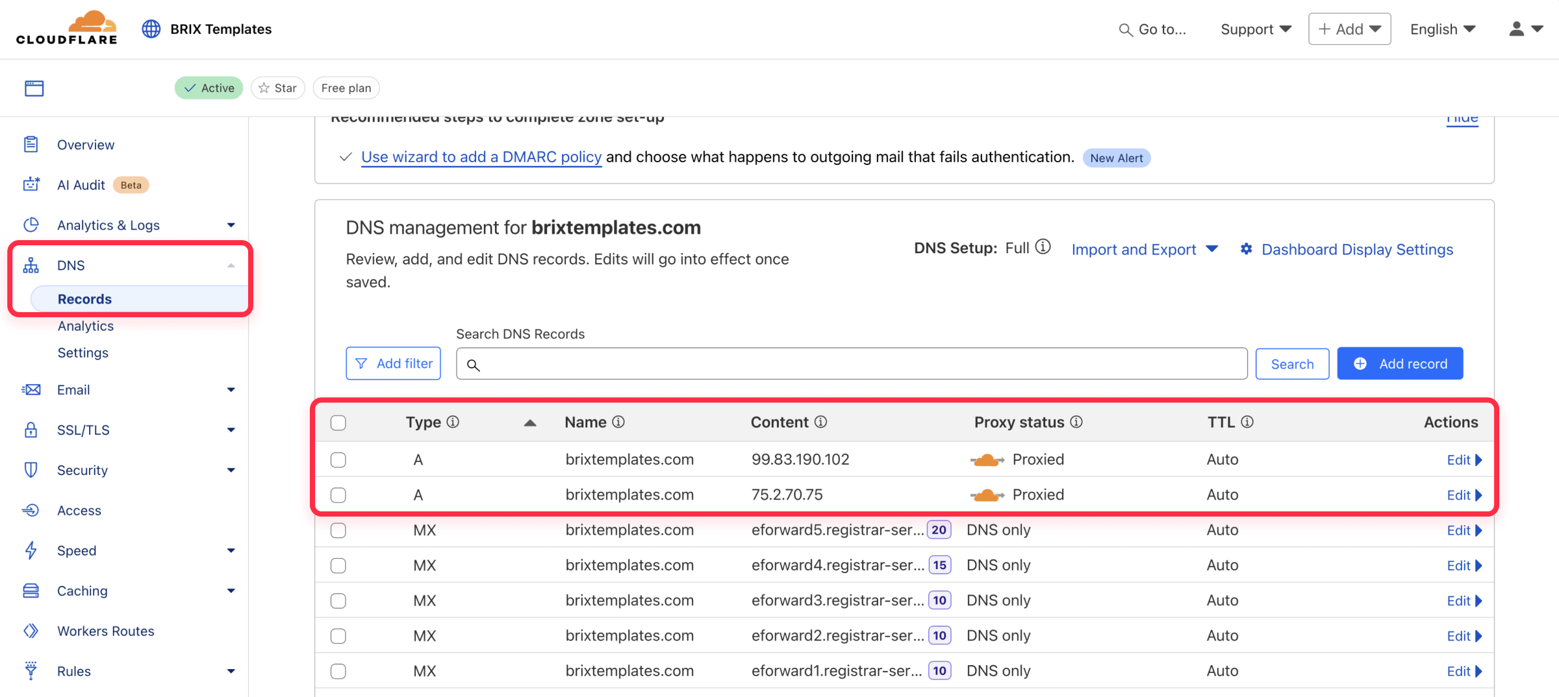Open the Add dropdown menu
This screenshot has width=1559, height=697.
point(1349,29)
